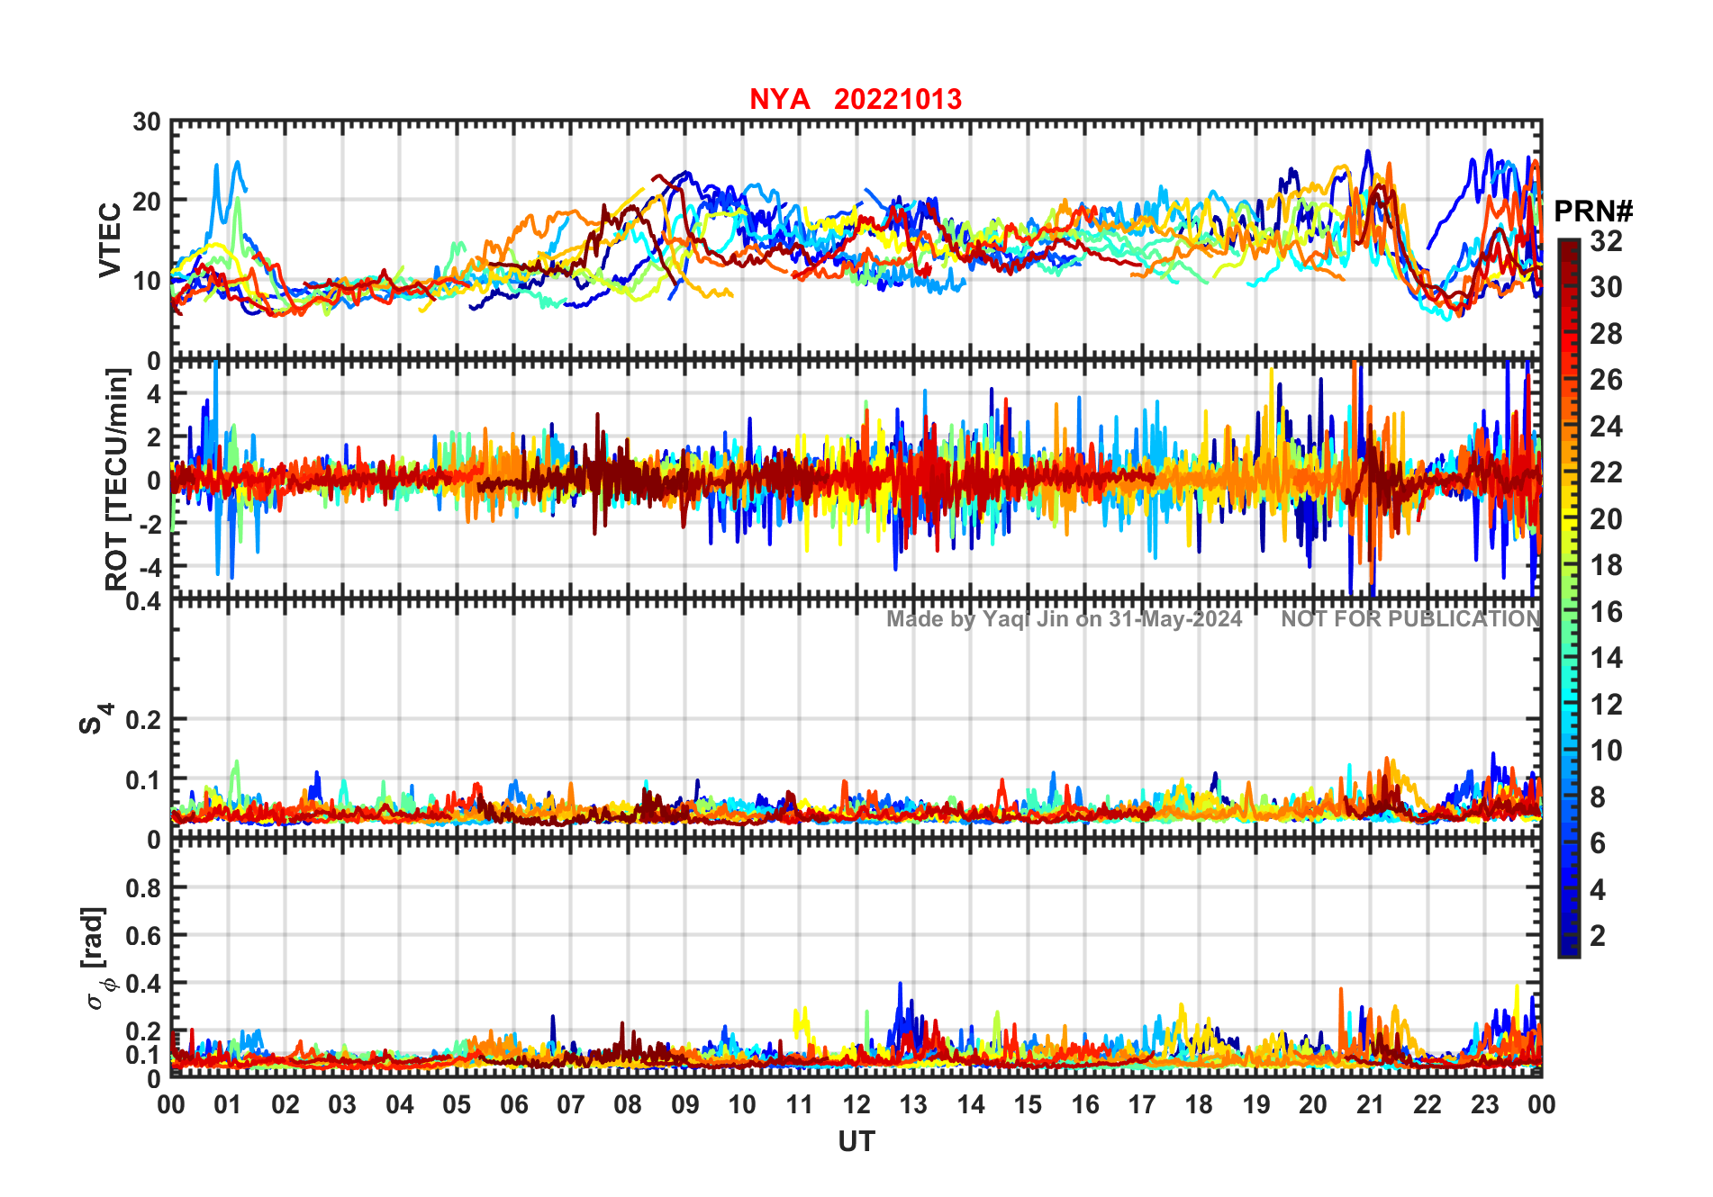Click UT axis tick label '13'
The image size is (1713, 1197).
913,1104
